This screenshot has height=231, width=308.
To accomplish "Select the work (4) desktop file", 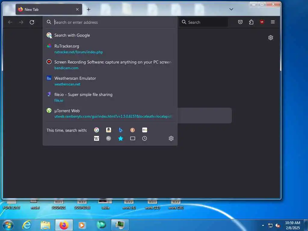I will point(129,205).
